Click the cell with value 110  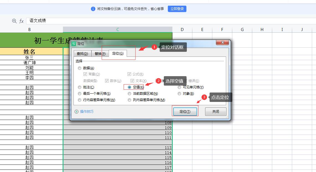(118, 132)
